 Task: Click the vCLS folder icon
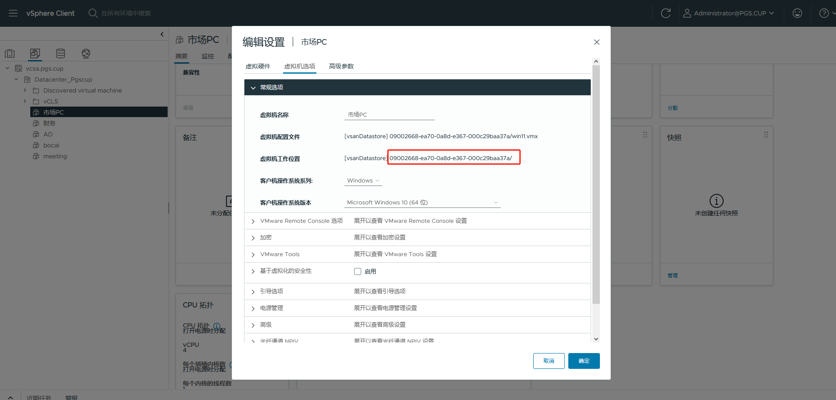tap(36, 101)
